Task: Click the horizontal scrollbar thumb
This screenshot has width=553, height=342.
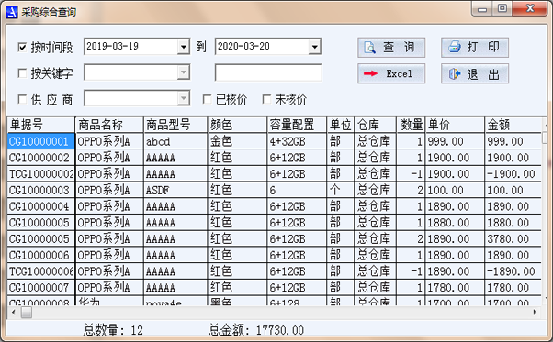Action: [27, 312]
